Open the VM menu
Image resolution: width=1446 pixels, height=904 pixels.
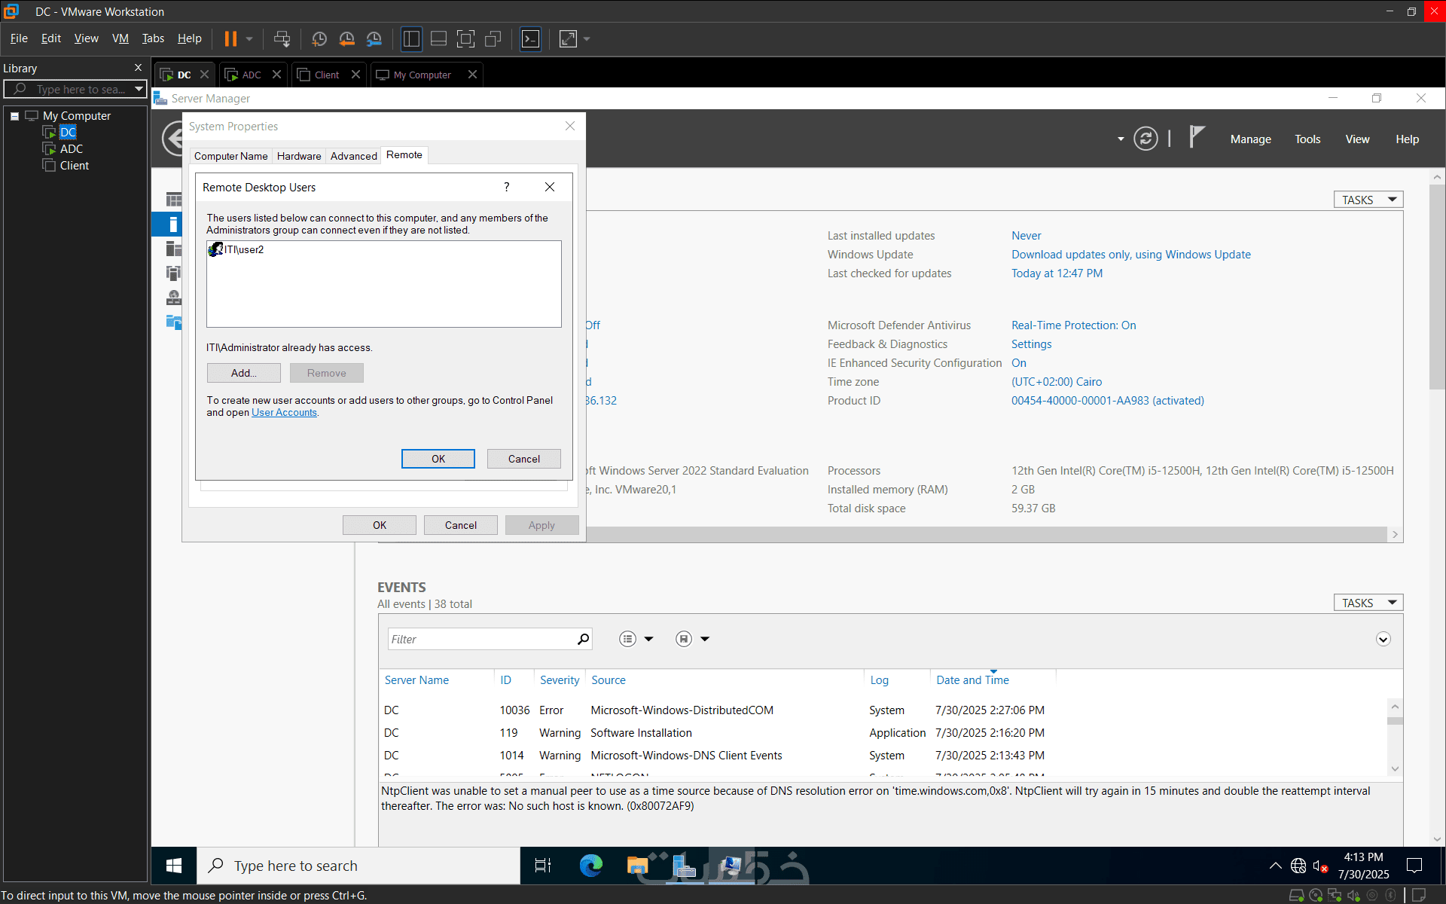point(120,38)
